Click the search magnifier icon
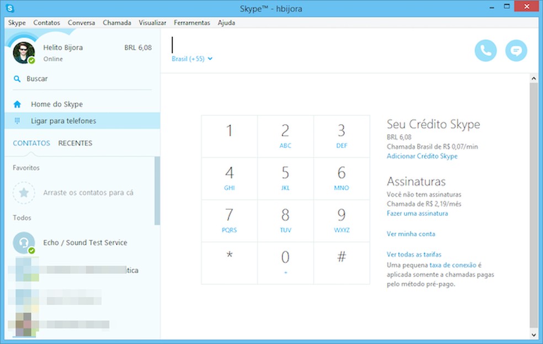 (x=17, y=79)
